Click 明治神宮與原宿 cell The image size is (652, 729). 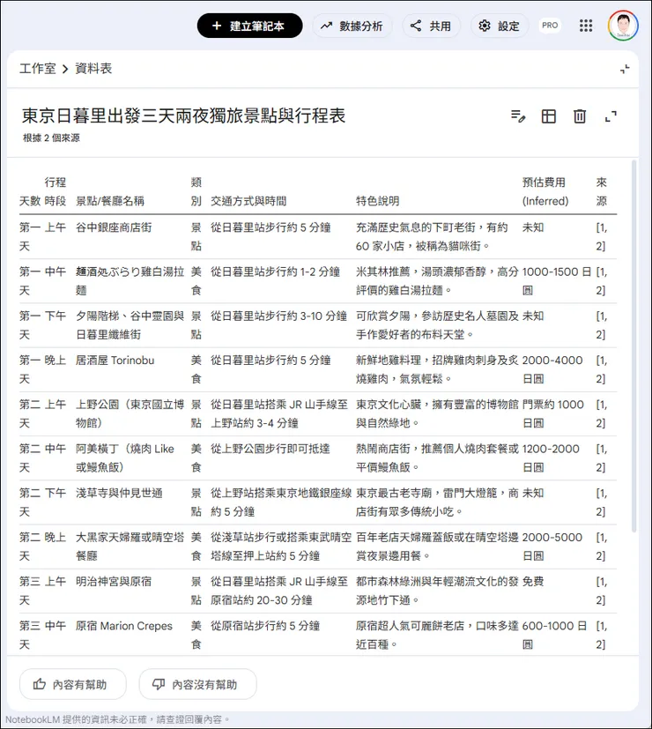pyautogui.click(x=114, y=582)
